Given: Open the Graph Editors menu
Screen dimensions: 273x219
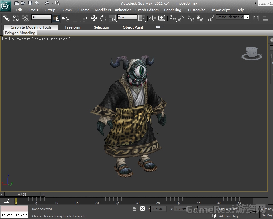Looking at the screenshot, I should pyautogui.click(x=147, y=10).
